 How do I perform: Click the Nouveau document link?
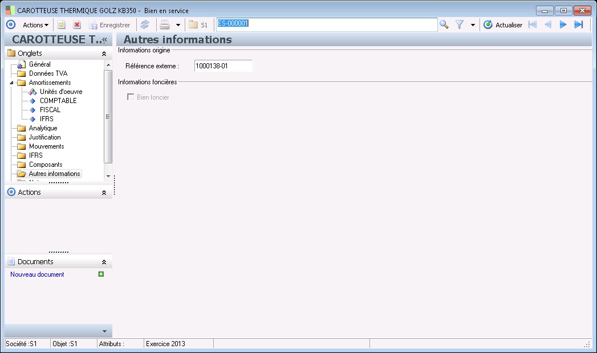coord(37,274)
